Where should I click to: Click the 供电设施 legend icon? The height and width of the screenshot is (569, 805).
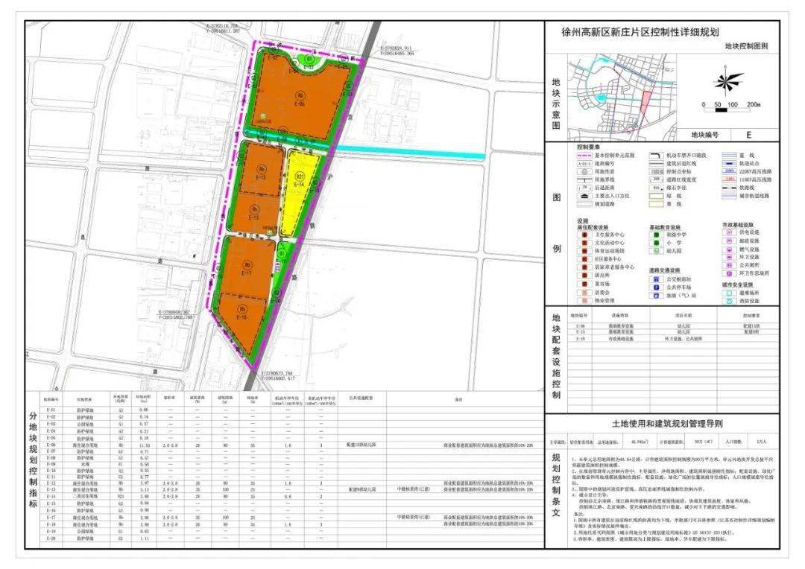728,232
